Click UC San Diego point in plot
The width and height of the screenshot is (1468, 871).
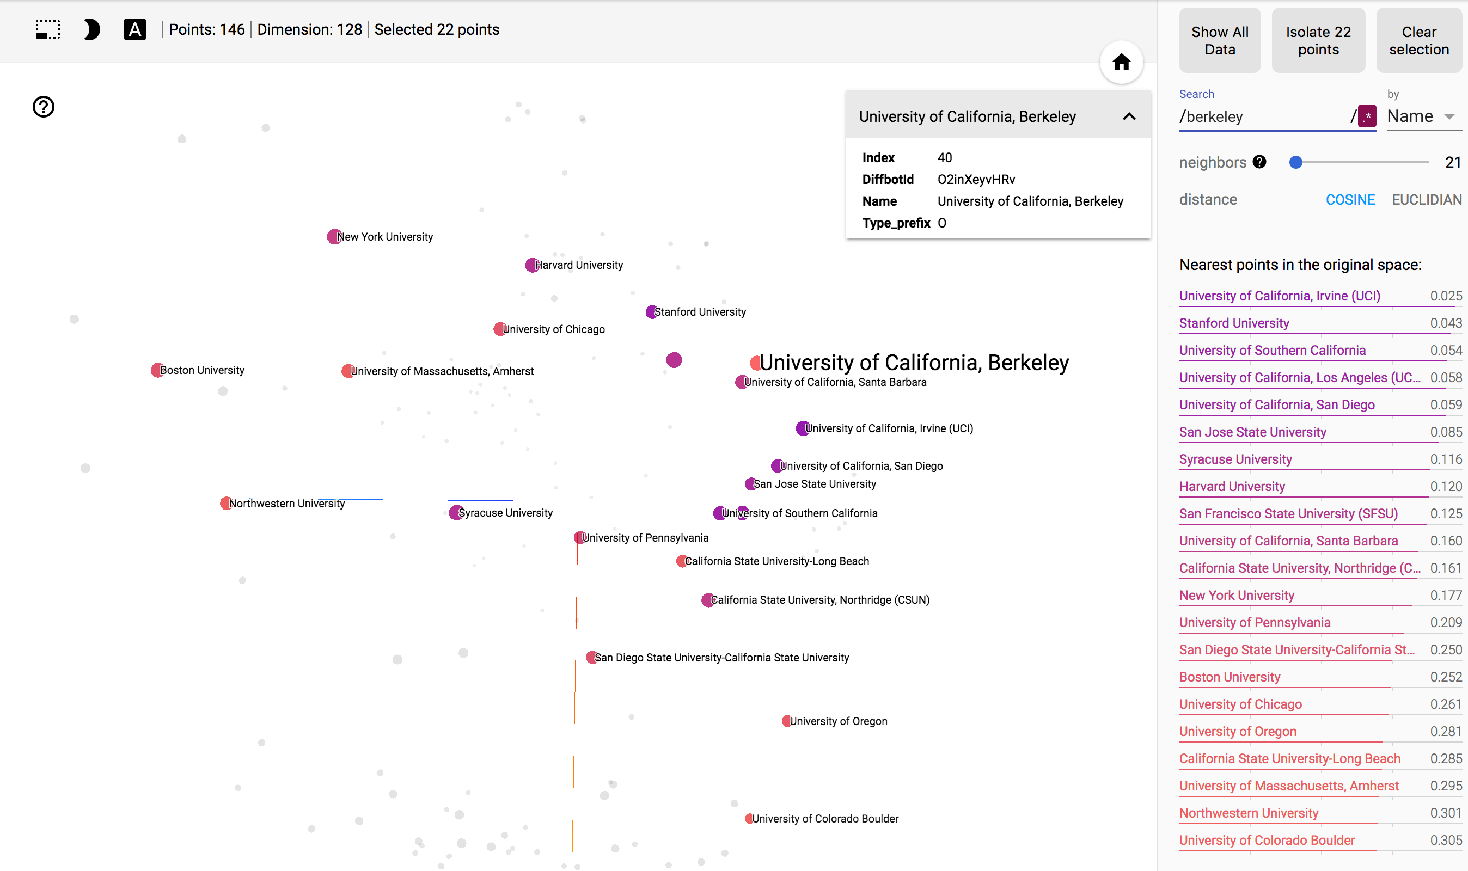coord(777,466)
